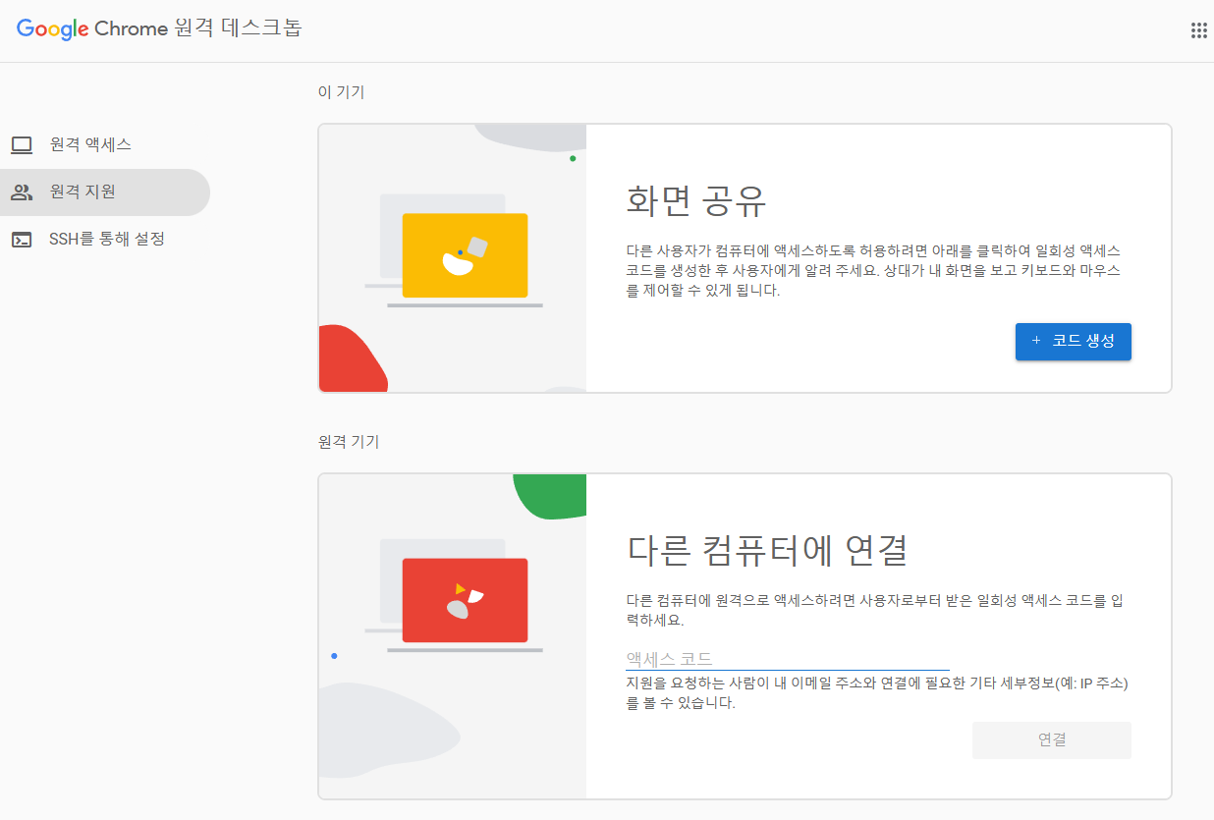The height and width of the screenshot is (820, 1214).
Task: Click the 화면 공유 heading
Action: point(696,201)
